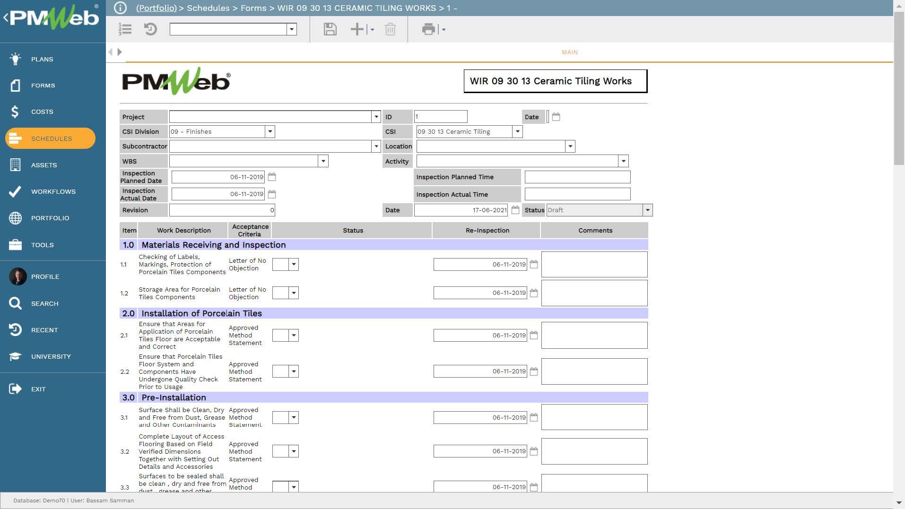Open calendar next to top Date field
Image resolution: width=905 pixels, height=509 pixels.
(556, 117)
